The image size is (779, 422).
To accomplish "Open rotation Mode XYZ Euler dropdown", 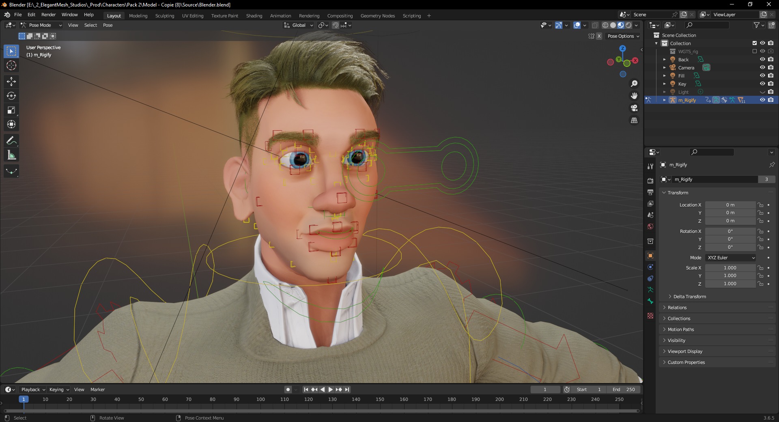I will coord(731,258).
